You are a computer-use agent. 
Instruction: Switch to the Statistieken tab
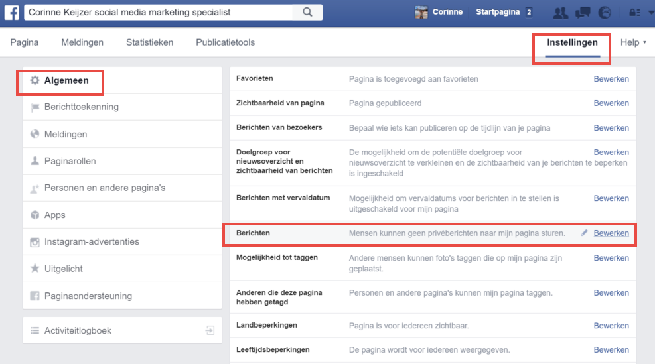click(149, 42)
